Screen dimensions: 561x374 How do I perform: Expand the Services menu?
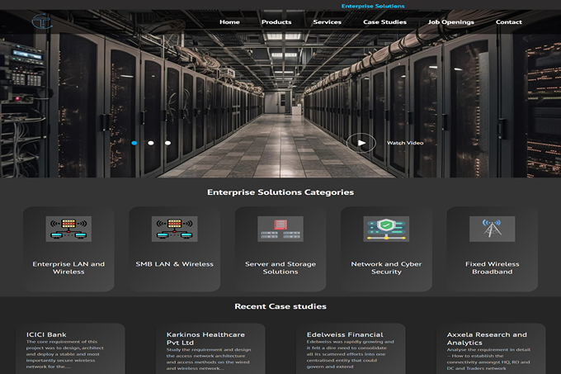[328, 22]
